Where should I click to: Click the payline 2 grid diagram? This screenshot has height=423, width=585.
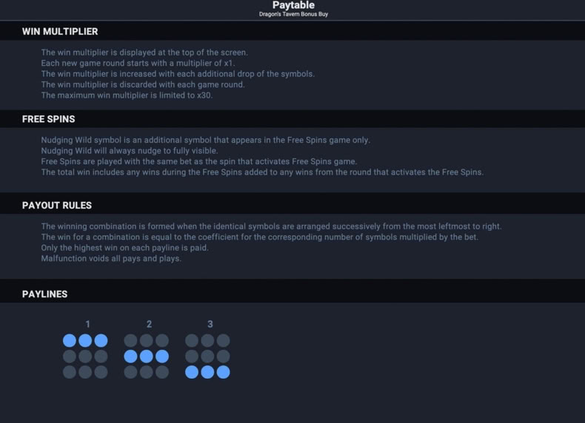147,356
